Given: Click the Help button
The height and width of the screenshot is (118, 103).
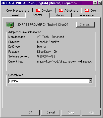Looking at the screenshot, I should [x=91, y=112].
